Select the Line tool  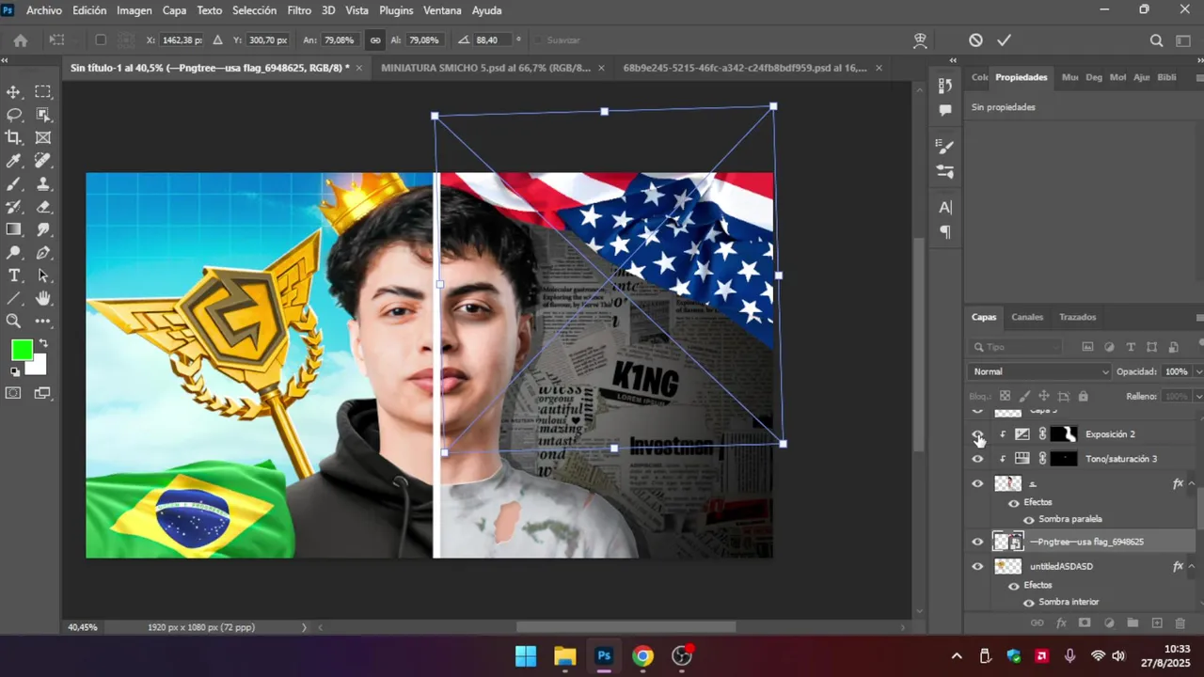click(14, 299)
